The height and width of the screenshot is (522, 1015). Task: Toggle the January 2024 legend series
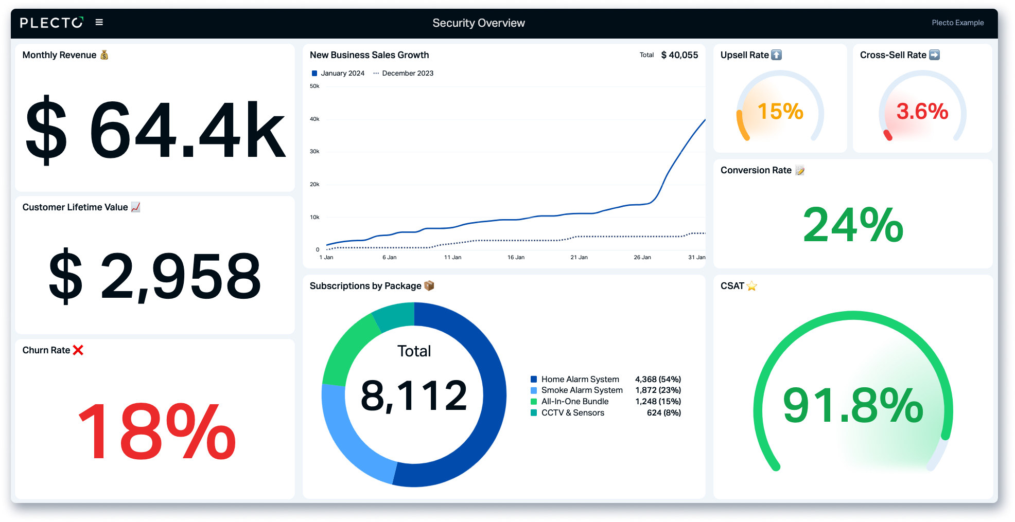point(338,74)
